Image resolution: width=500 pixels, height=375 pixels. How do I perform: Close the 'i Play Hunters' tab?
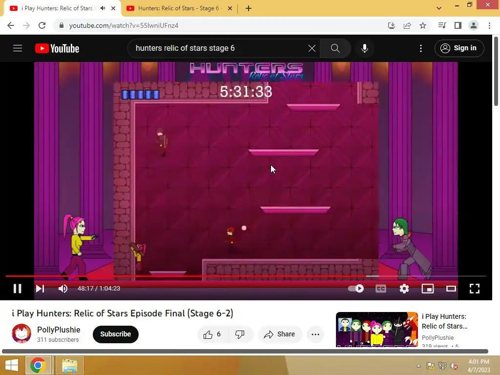(113, 8)
